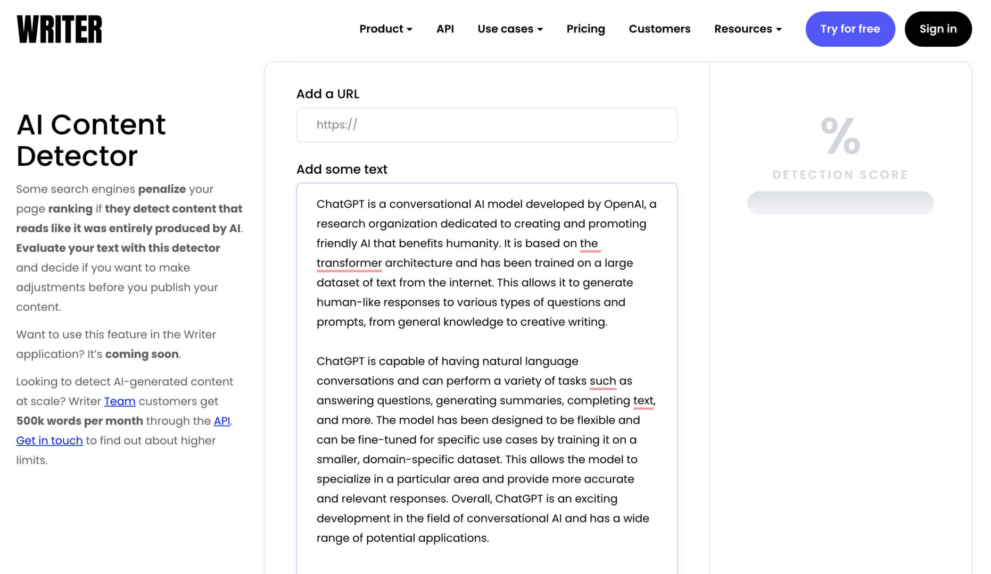Click the DETECTION SCORE label
Image resolution: width=991 pixels, height=574 pixels.
tap(840, 175)
